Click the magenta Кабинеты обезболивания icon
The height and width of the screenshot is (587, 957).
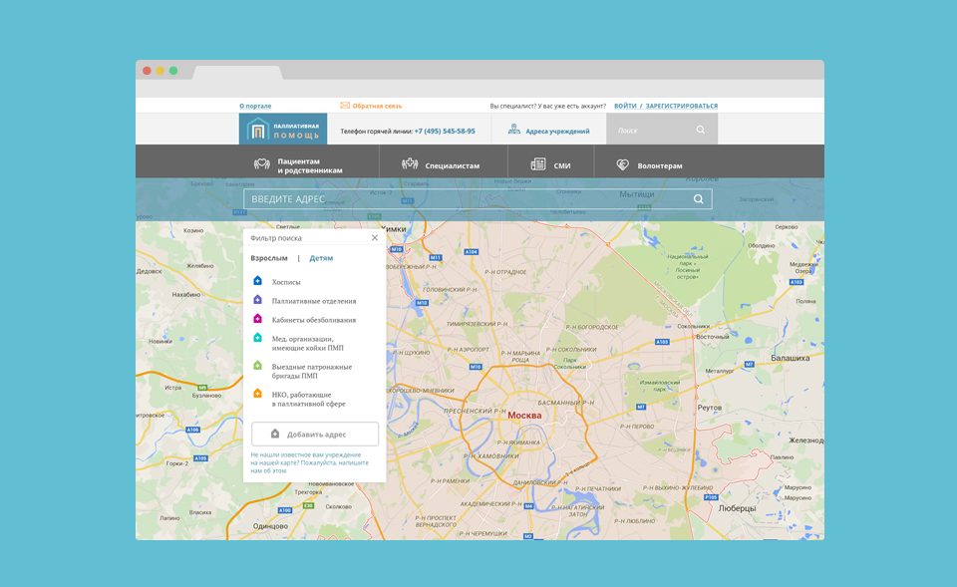click(x=257, y=319)
